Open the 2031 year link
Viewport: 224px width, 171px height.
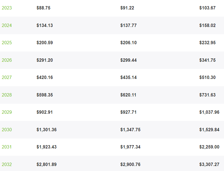(7, 147)
